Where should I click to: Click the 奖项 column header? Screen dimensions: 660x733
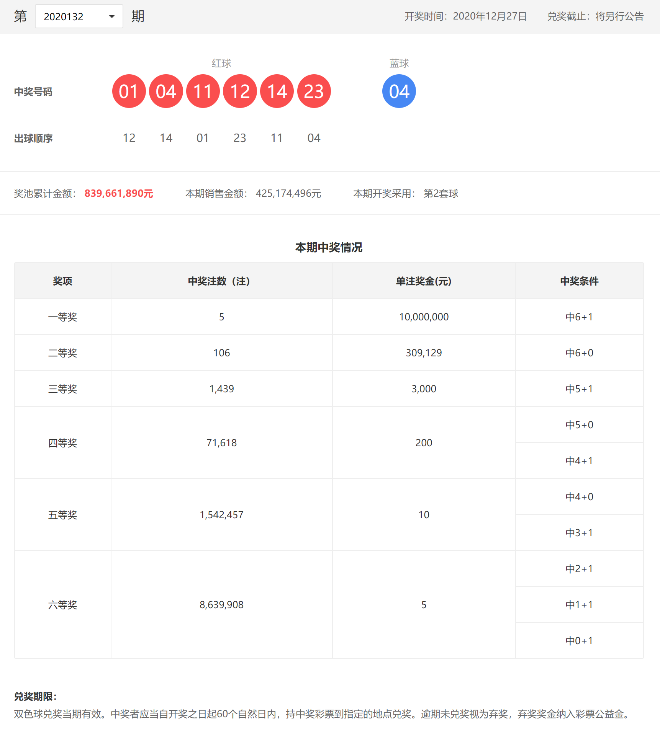coord(62,281)
